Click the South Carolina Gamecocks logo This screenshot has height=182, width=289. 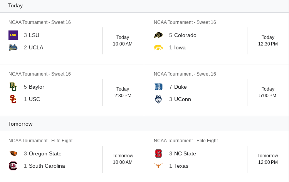point(13,166)
